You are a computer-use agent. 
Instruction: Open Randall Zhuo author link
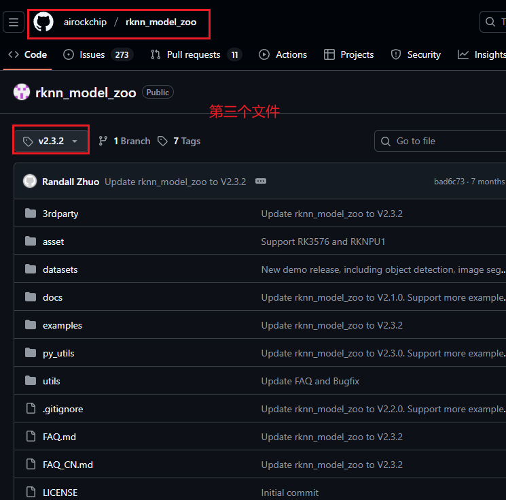[71, 182]
